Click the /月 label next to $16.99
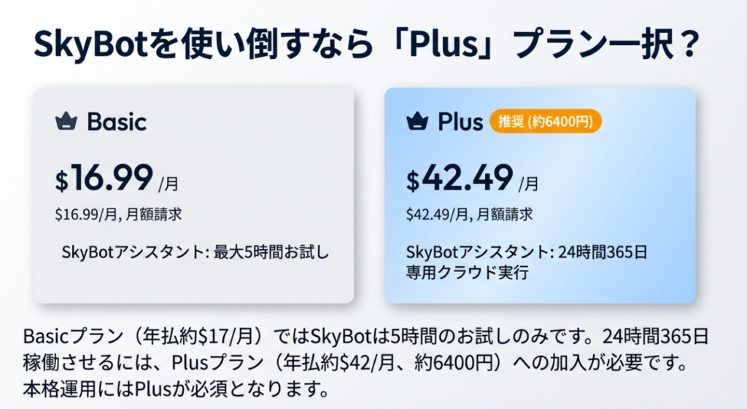Screen dimensions: 747x409 click(x=171, y=183)
